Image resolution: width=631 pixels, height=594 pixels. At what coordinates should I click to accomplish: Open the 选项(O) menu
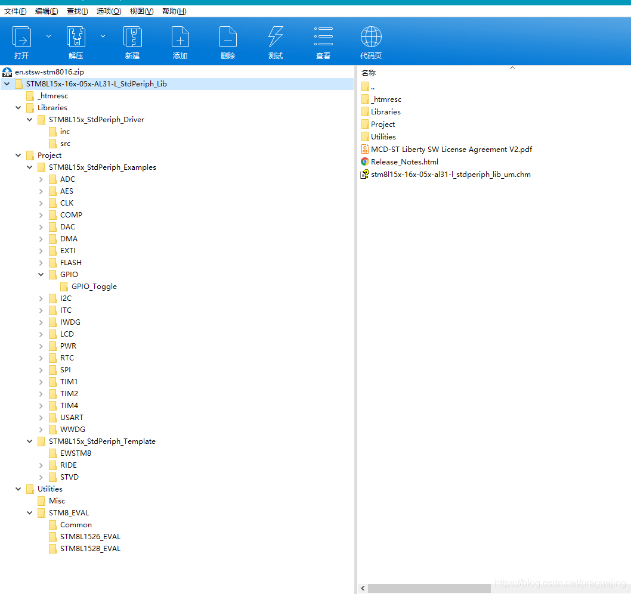click(x=109, y=11)
